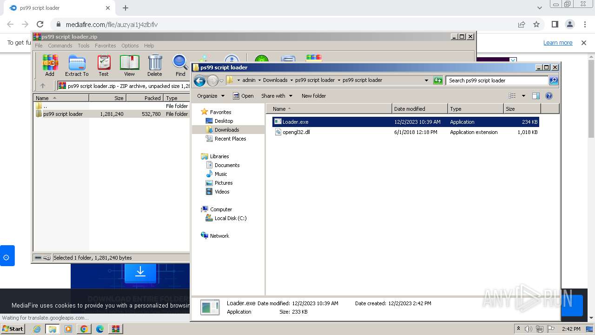Click WinRAR Delete trash can icon
Viewport: 595px width, 335px height.
[x=155, y=66]
